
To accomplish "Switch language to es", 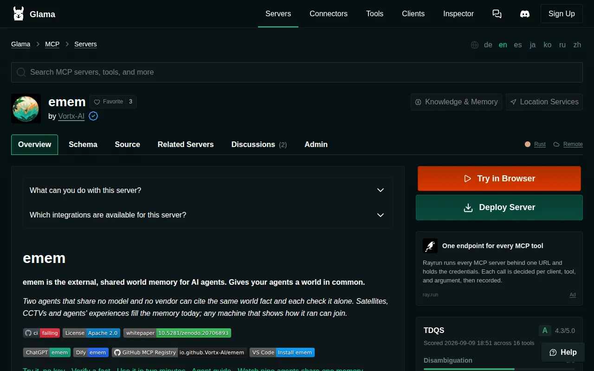I will point(518,45).
